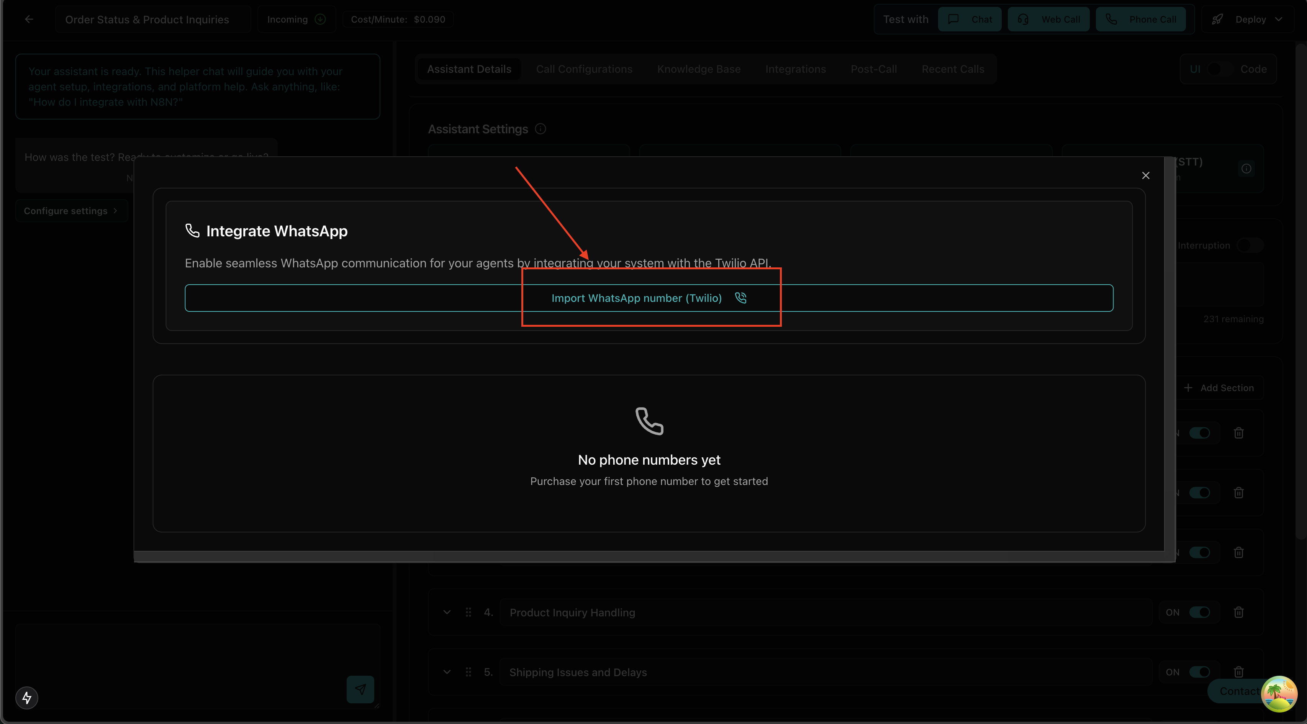
Task: Open the Integrations tab
Action: click(795, 69)
